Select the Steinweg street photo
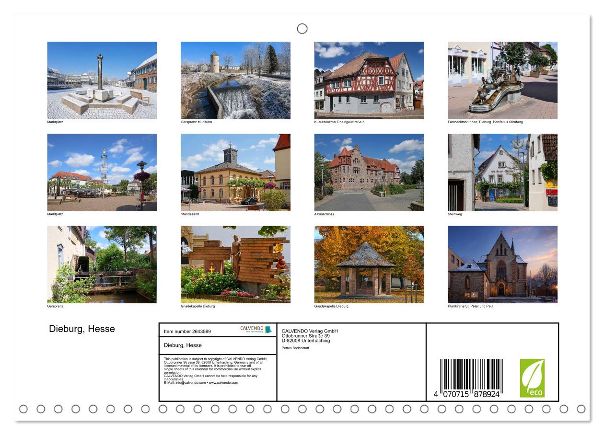The width and height of the screenshot is (604, 435). [502, 172]
